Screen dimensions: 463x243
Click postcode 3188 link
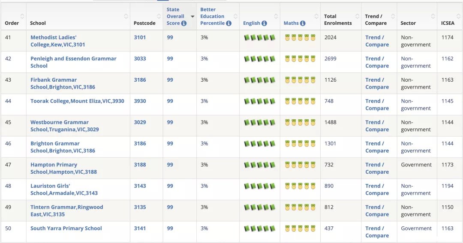140,165
